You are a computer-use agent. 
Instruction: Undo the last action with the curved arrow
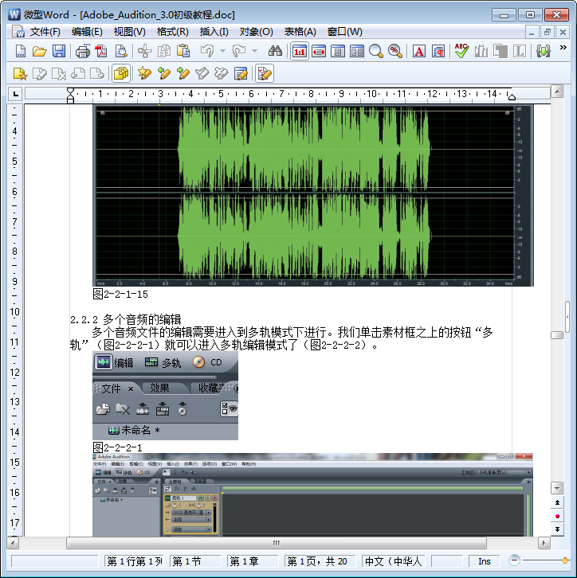207,51
